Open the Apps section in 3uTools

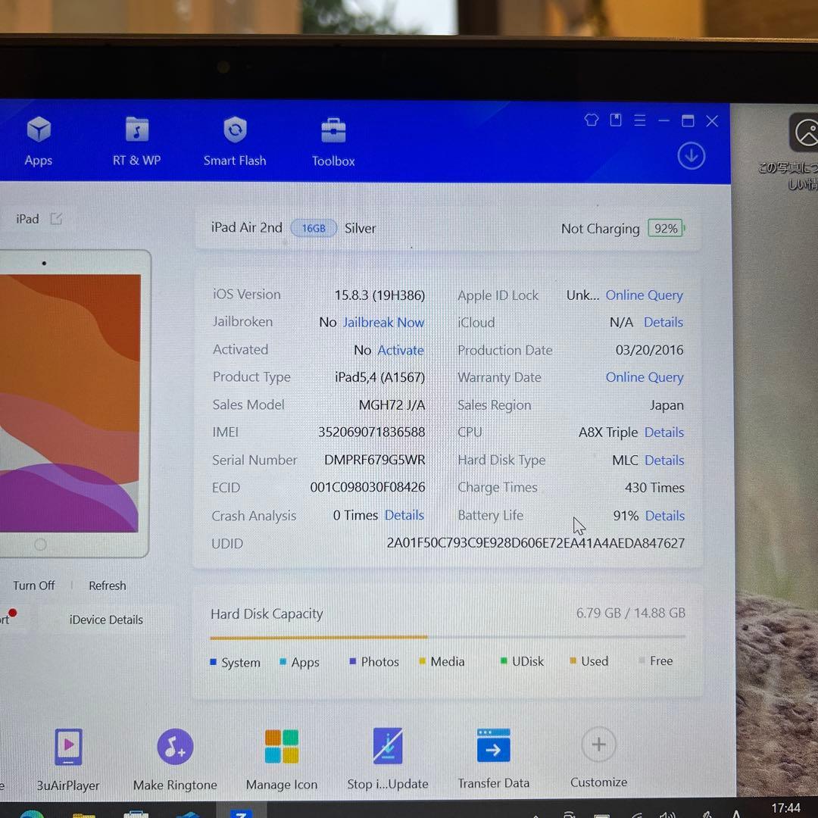click(x=38, y=140)
